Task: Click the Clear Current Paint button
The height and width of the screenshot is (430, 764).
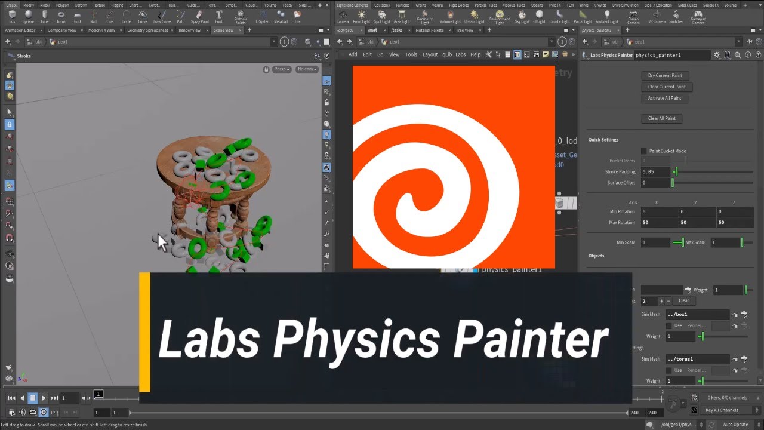Action: (x=667, y=87)
